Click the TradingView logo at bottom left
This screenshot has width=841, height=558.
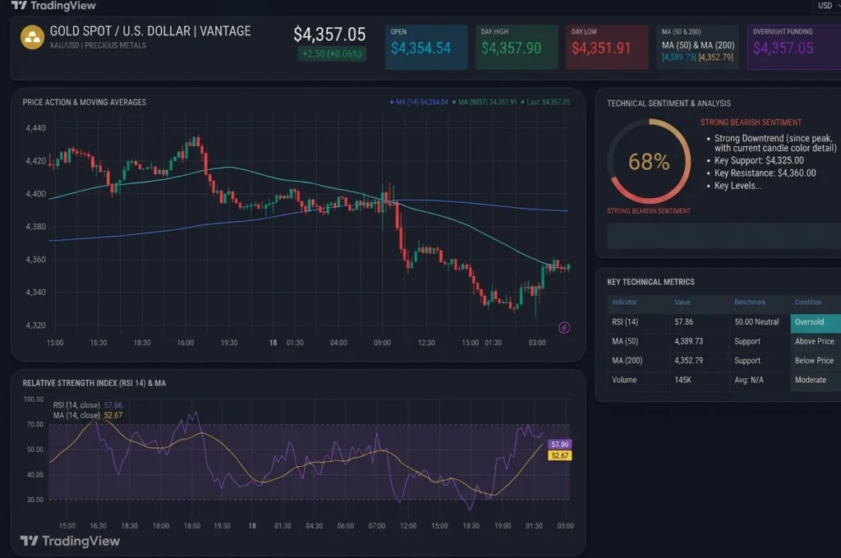point(70,541)
